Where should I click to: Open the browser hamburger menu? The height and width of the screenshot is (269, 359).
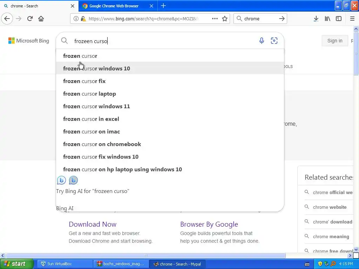(352, 19)
